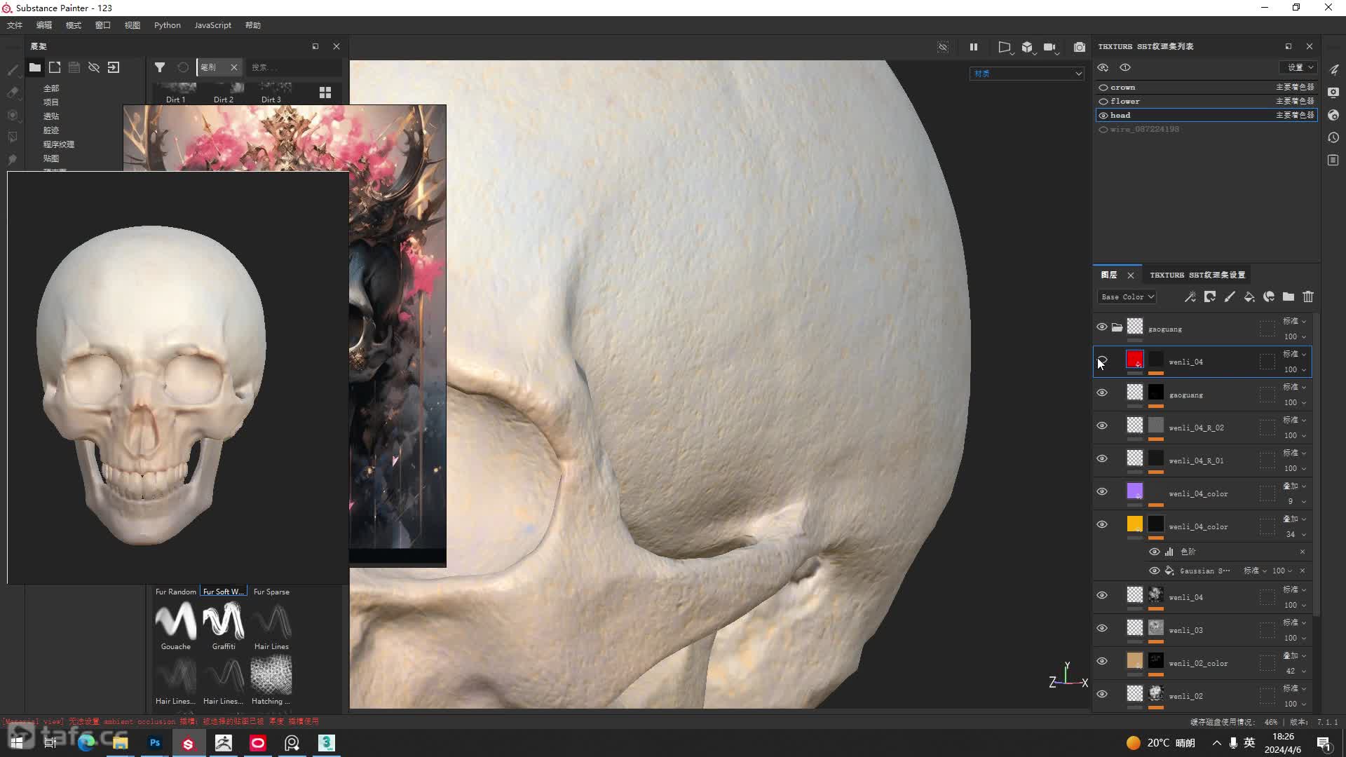
Task: Switch shelf to grid thumbnail view
Action: [325, 93]
